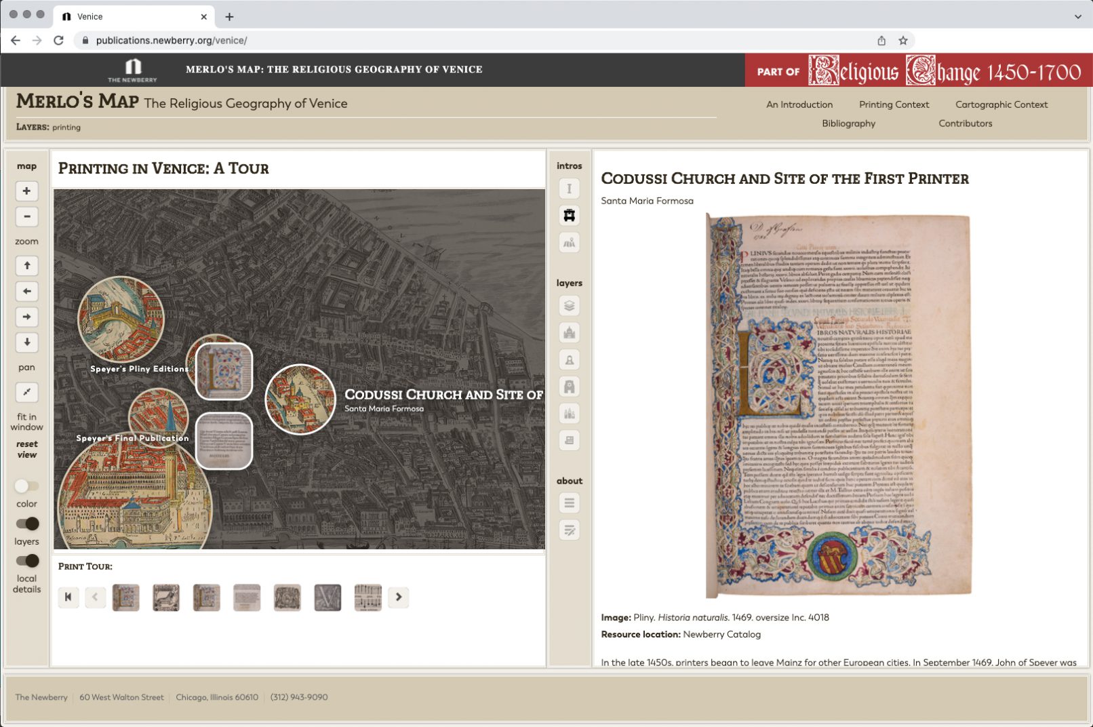Click the fit in window icon
Viewport: 1093px width, 727px height.
(x=26, y=392)
